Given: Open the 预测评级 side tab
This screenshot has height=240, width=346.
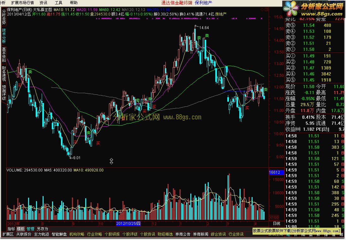Looking at the screenshot, I should 4,93.
